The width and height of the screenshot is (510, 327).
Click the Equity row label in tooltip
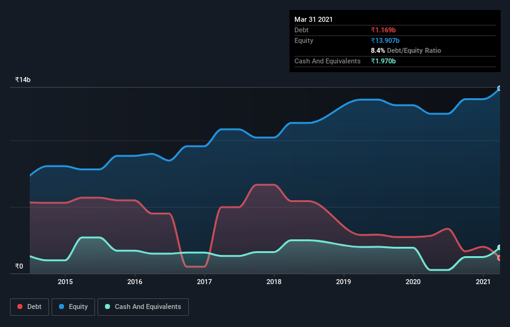[x=304, y=40]
